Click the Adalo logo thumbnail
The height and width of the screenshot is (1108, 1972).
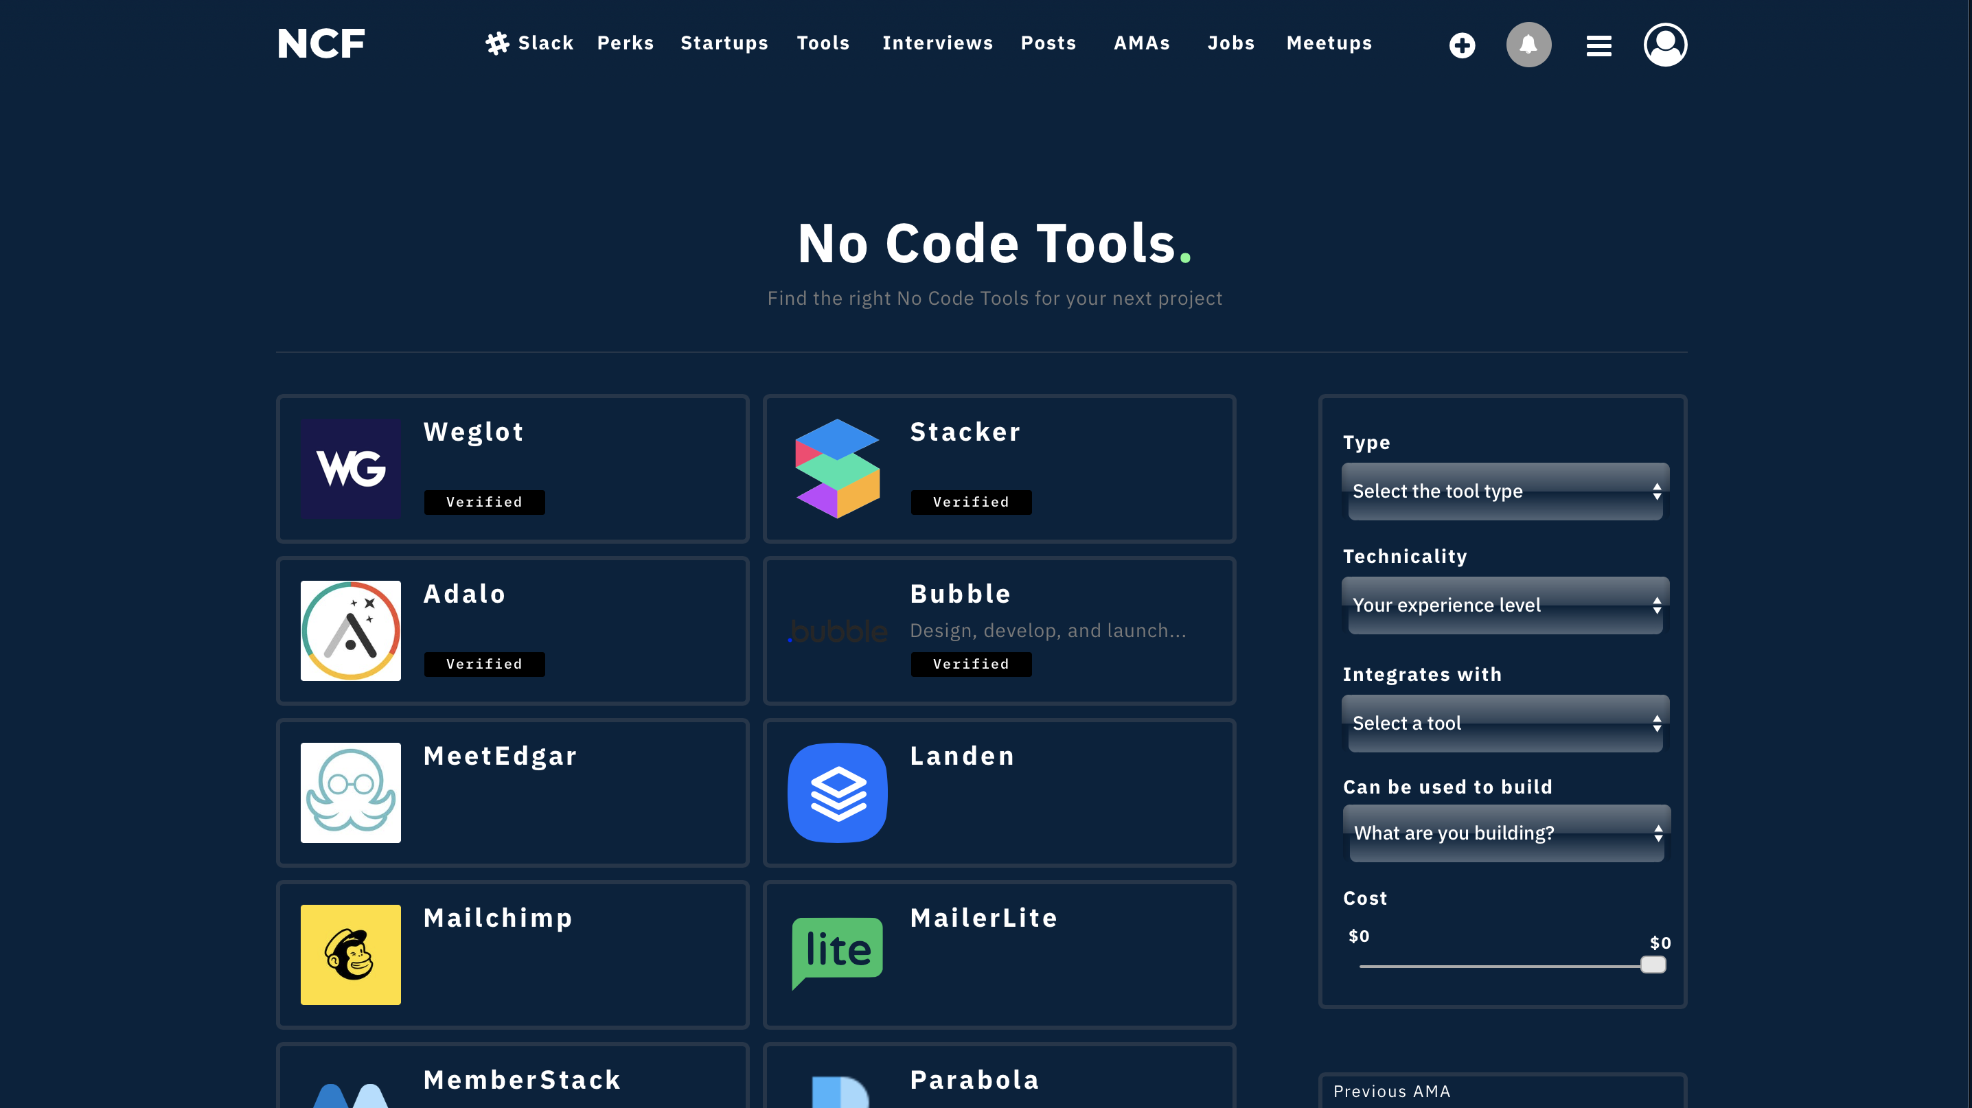click(351, 630)
